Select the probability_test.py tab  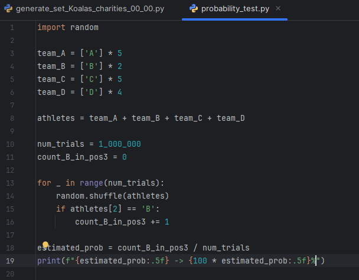(235, 9)
